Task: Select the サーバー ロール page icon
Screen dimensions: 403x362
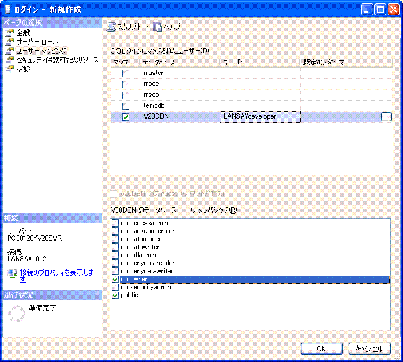Action: [x=9, y=42]
